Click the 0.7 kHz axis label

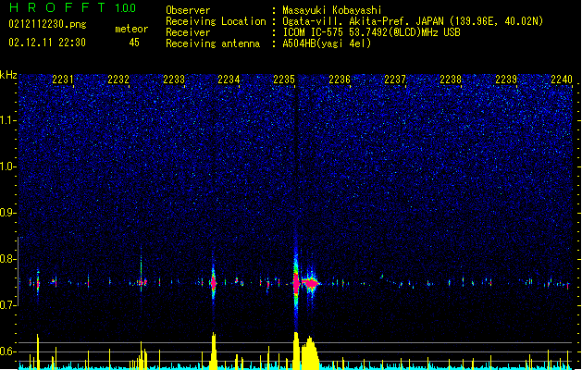(x=8, y=305)
